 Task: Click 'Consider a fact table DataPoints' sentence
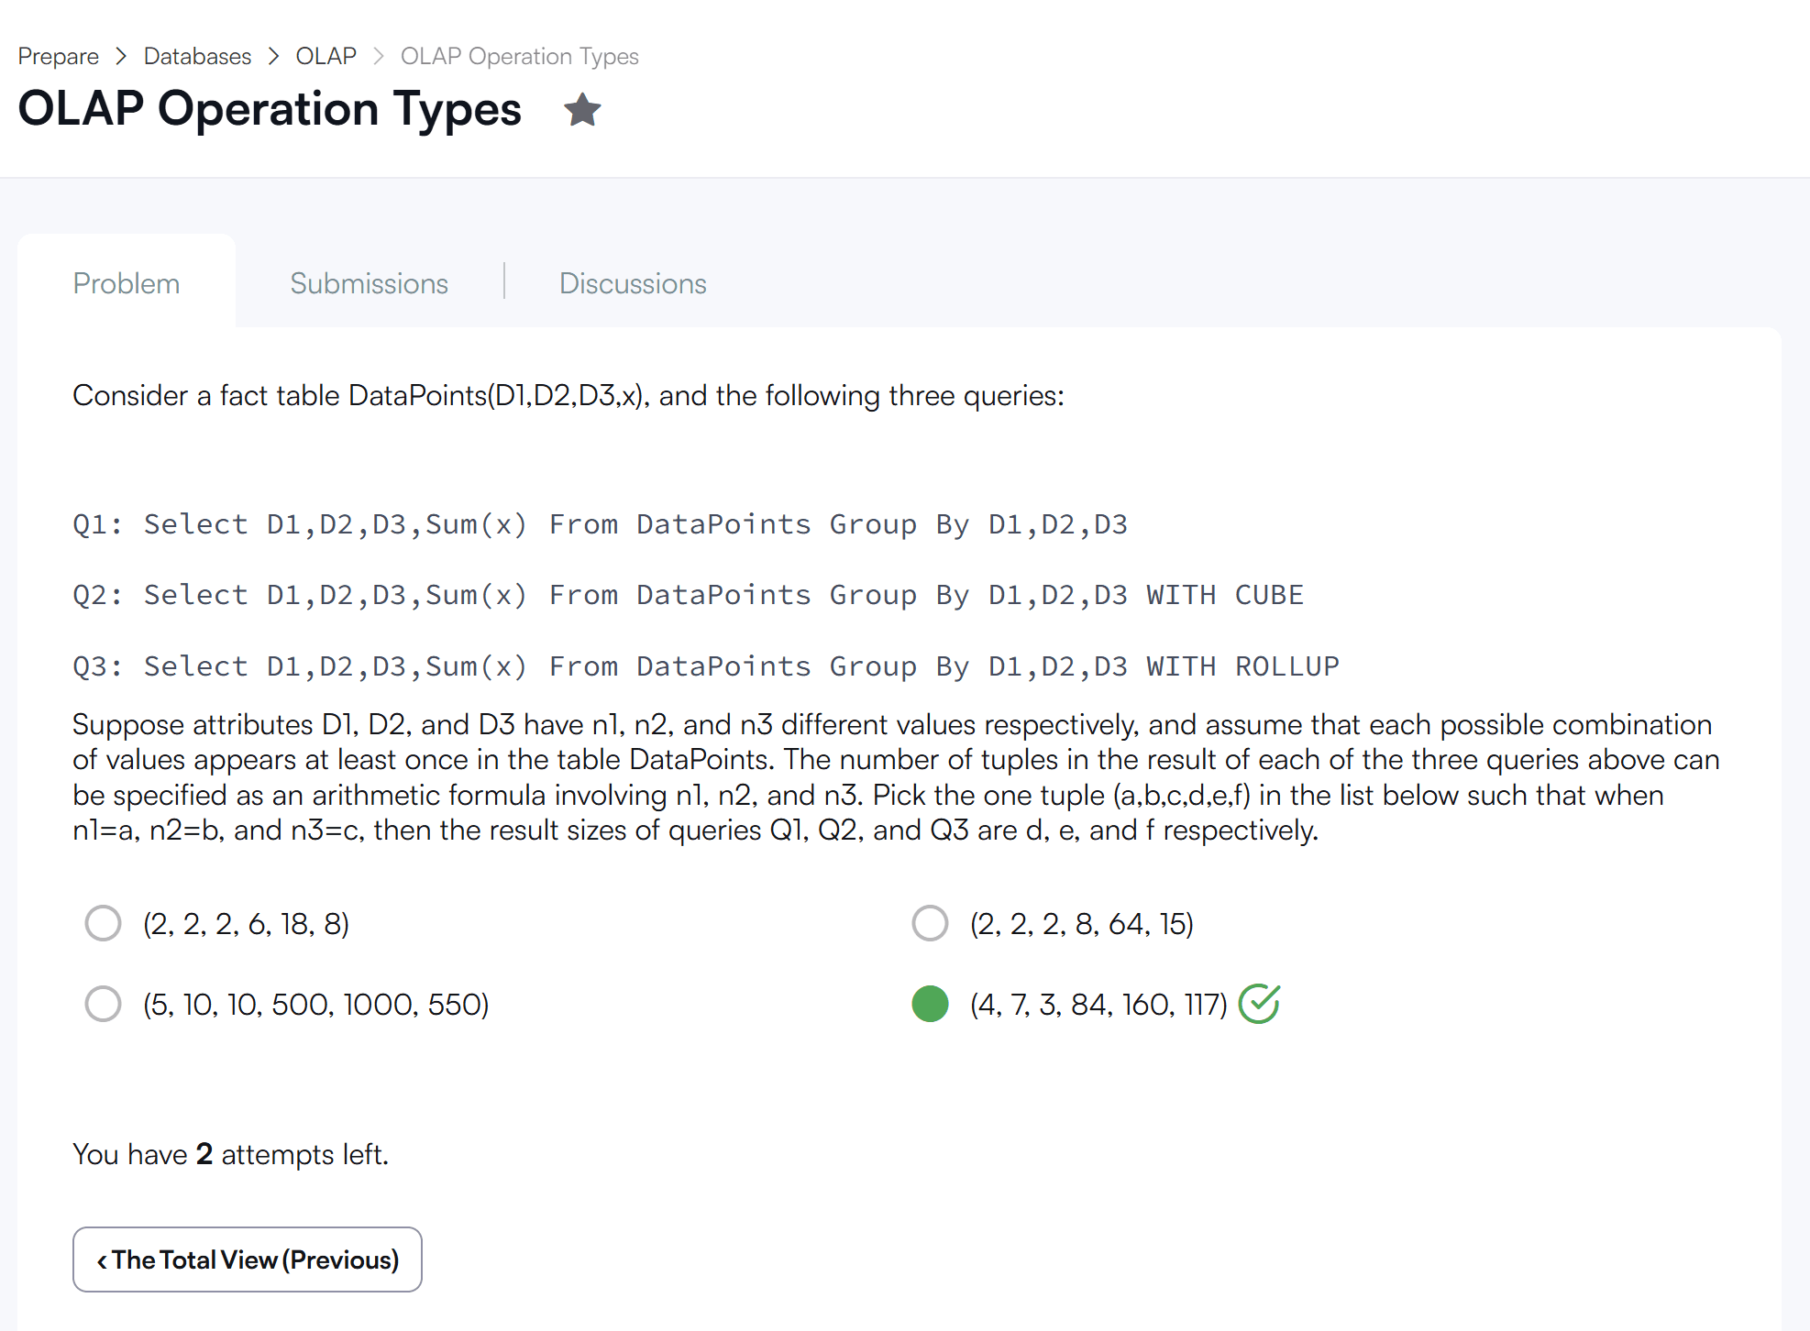point(568,396)
